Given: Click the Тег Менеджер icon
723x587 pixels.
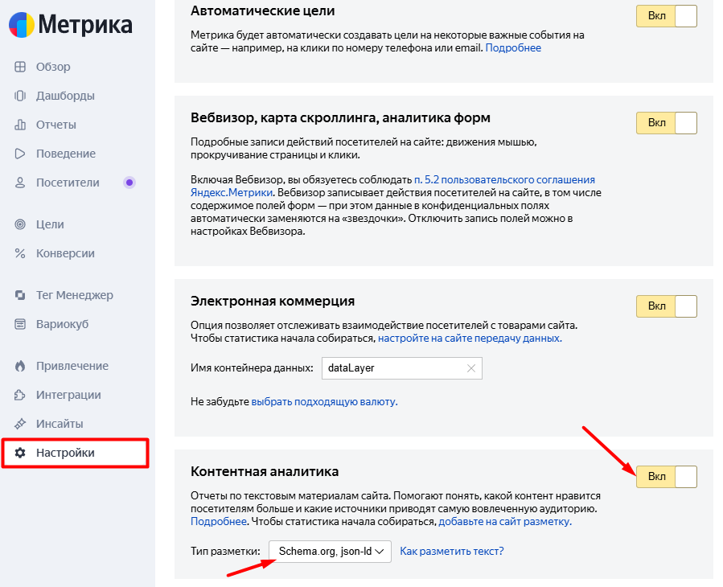Looking at the screenshot, I should click(x=20, y=295).
